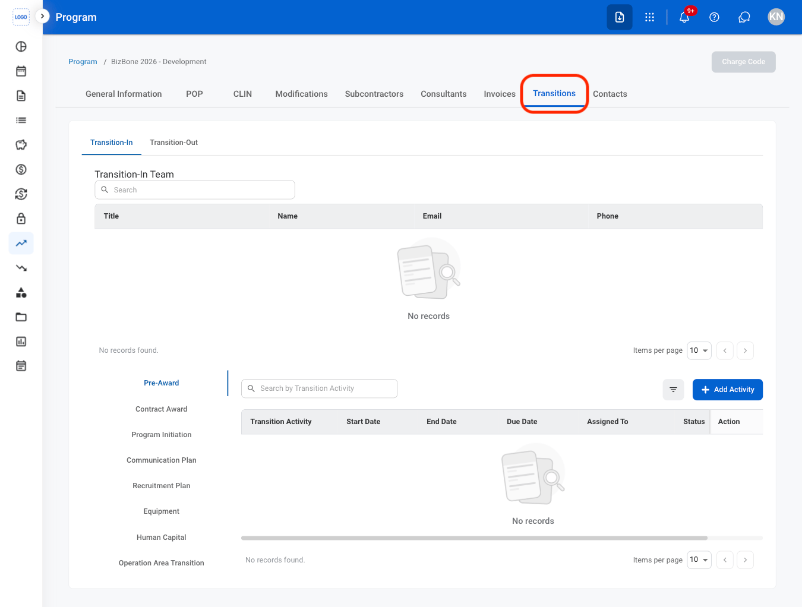
Task: Click the dollar refresh-arrows sidebar icon
Action: click(x=21, y=194)
